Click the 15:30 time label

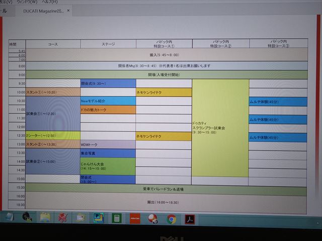click(x=20, y=187)
